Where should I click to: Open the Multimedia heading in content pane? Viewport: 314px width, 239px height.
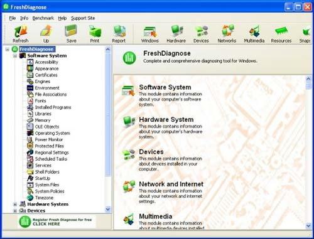[x=156, y=216]
